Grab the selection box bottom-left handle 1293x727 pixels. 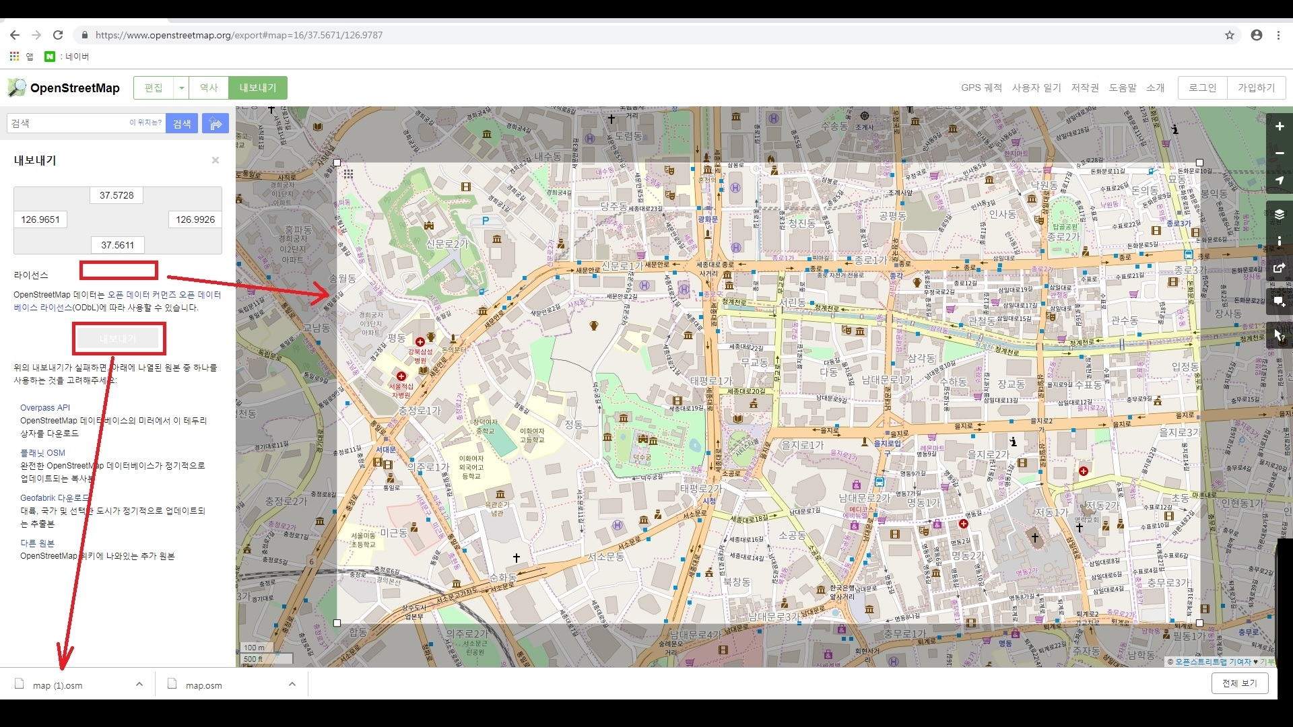(x=337, y=623)
